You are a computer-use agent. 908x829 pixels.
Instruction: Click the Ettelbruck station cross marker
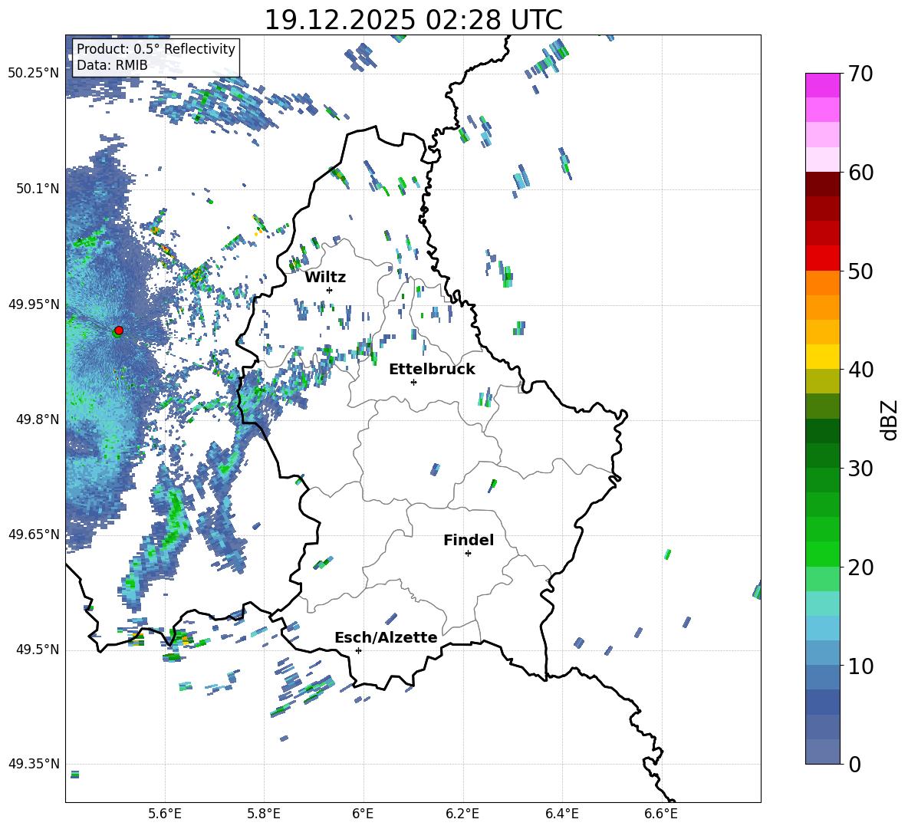click(413, 382)
